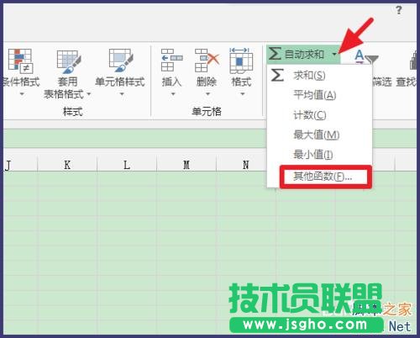Expand the 格式 dropdown arrow
Image resolution: width=420 pixels, height=338 pixels.
pyautogui.click(x=243, y=94)
